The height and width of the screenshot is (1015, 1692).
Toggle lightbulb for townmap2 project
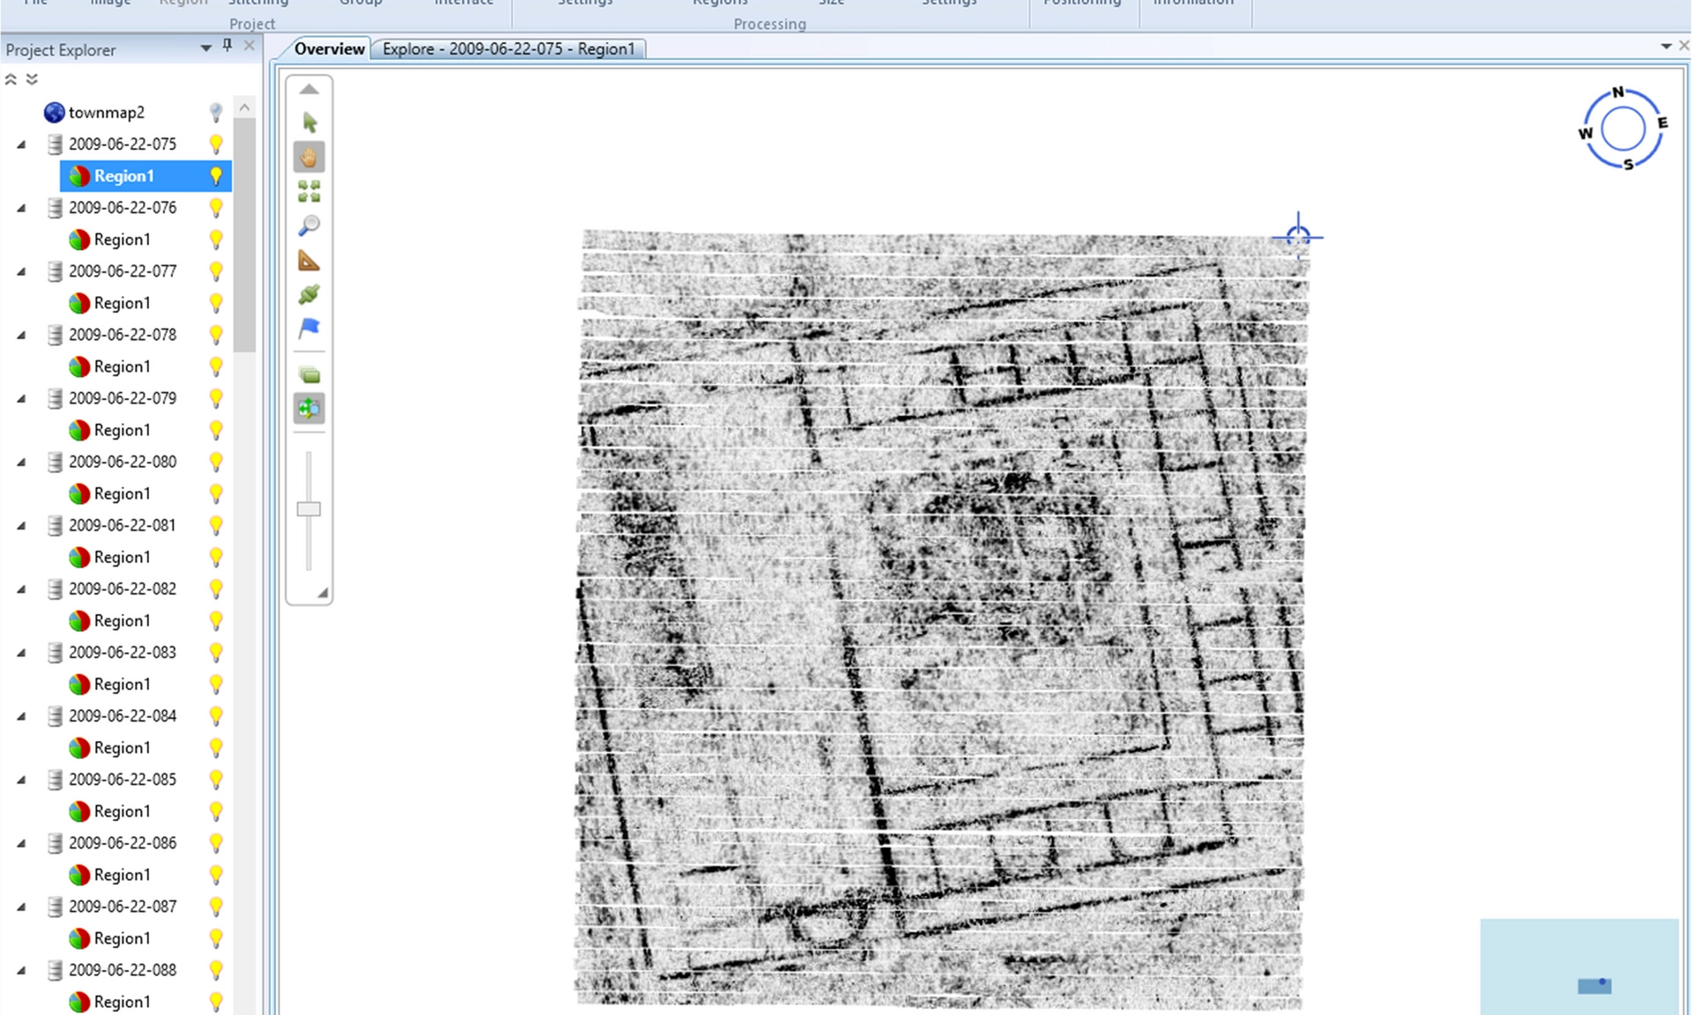tap(216, 112)
